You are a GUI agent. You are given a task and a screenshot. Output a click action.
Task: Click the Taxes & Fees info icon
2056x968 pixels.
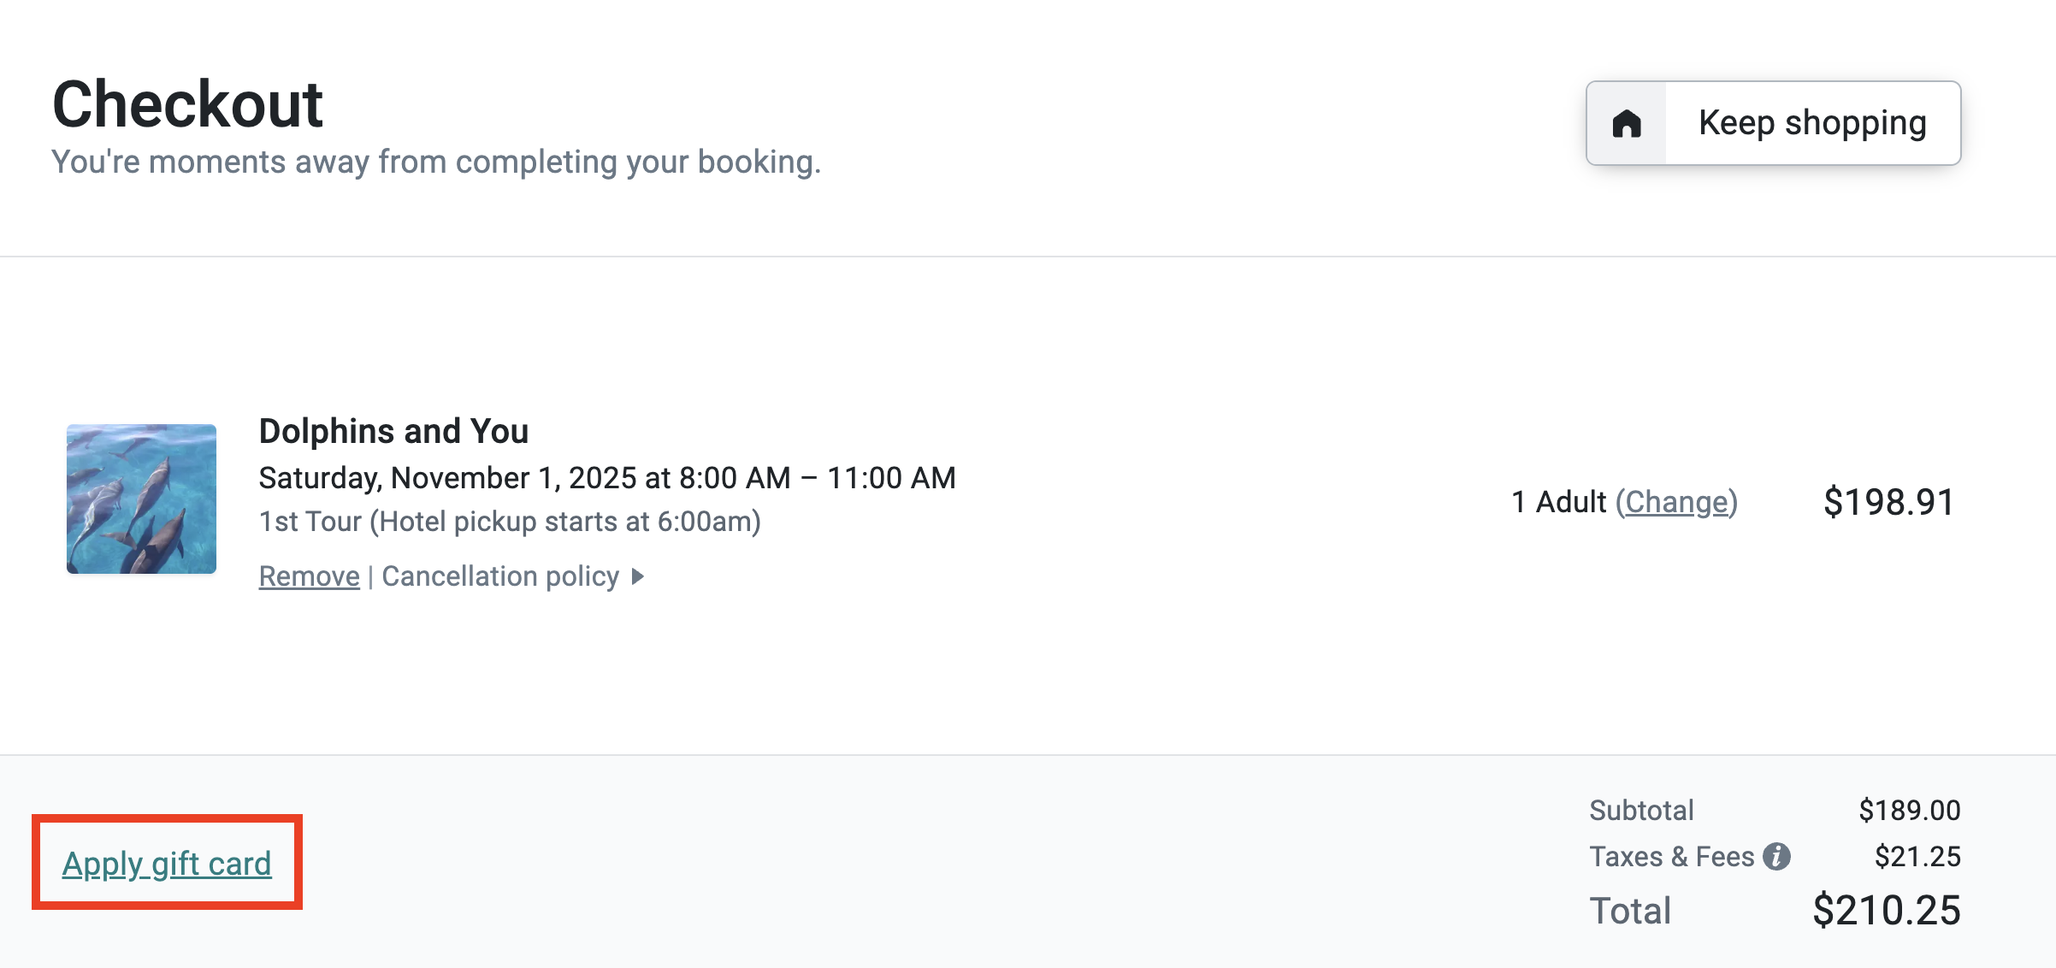(1776, 856)
